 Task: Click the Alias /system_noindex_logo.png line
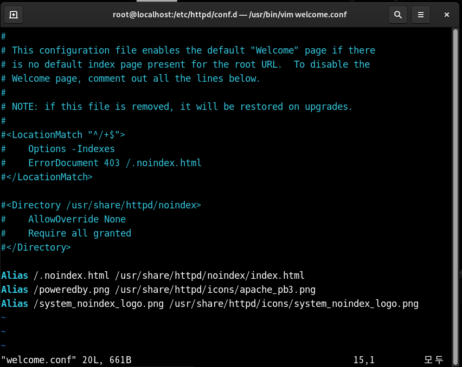pyautogui.click(x=210, y=304)
